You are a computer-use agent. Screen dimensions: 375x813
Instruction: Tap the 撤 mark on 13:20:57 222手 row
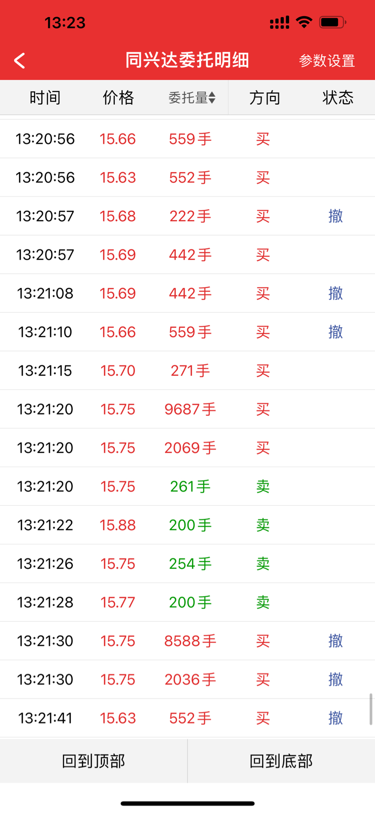click(335, 216)
